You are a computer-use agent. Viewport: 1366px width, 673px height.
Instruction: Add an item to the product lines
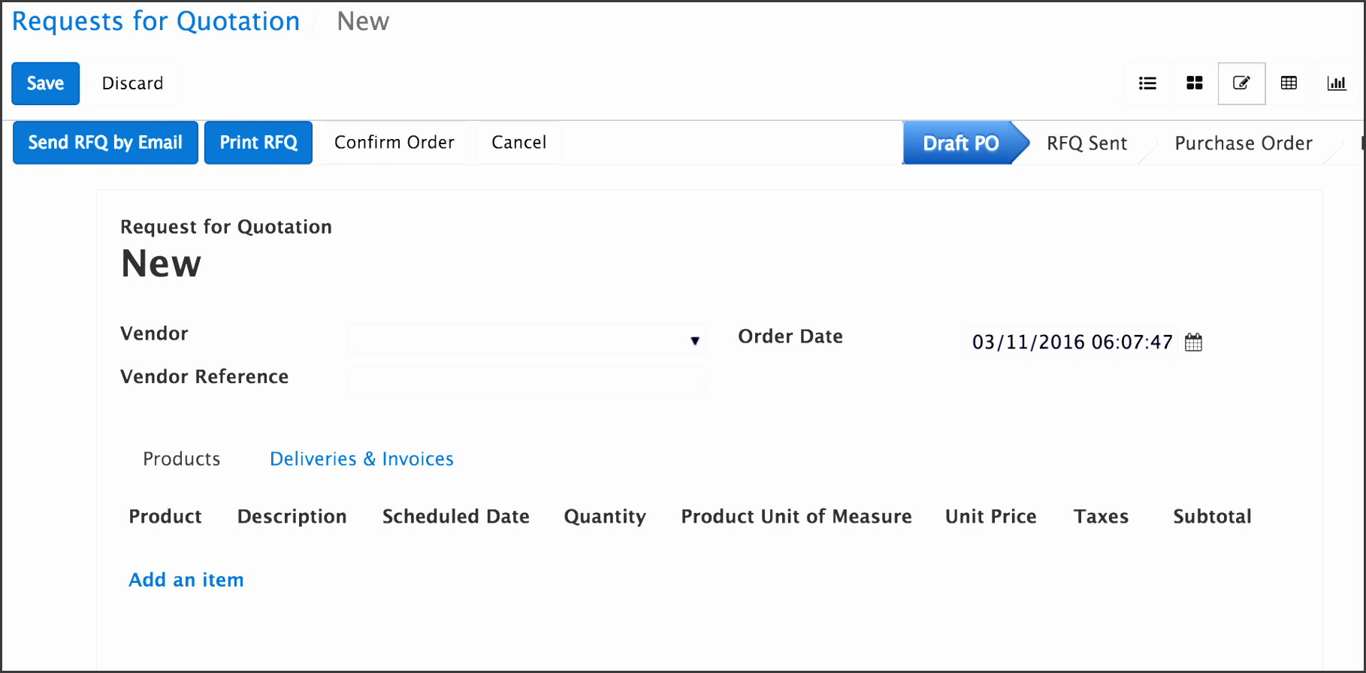point(186,579)
